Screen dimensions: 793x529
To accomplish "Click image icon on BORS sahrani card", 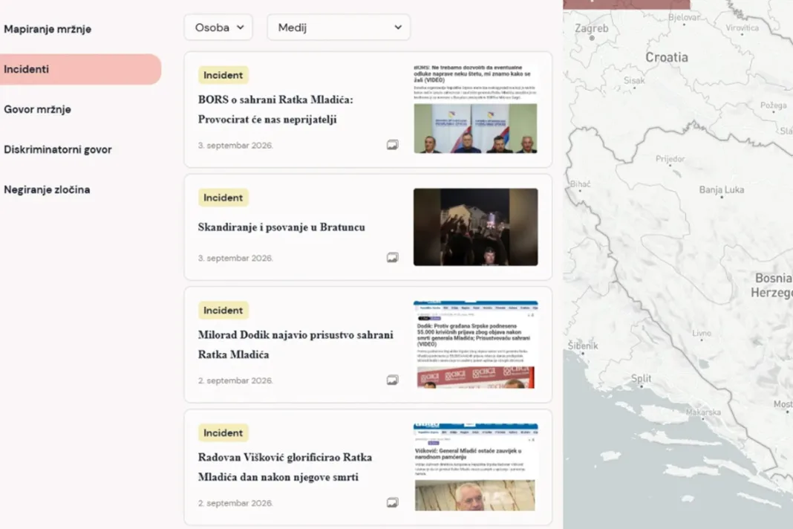I will coord(393,145).
